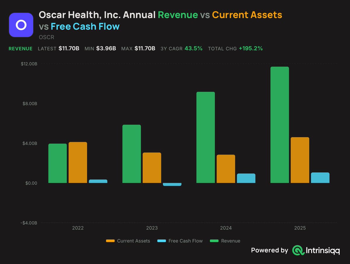Click the $0.00 y-axis label
Viewport: 350px width, 264px height.
31,183
